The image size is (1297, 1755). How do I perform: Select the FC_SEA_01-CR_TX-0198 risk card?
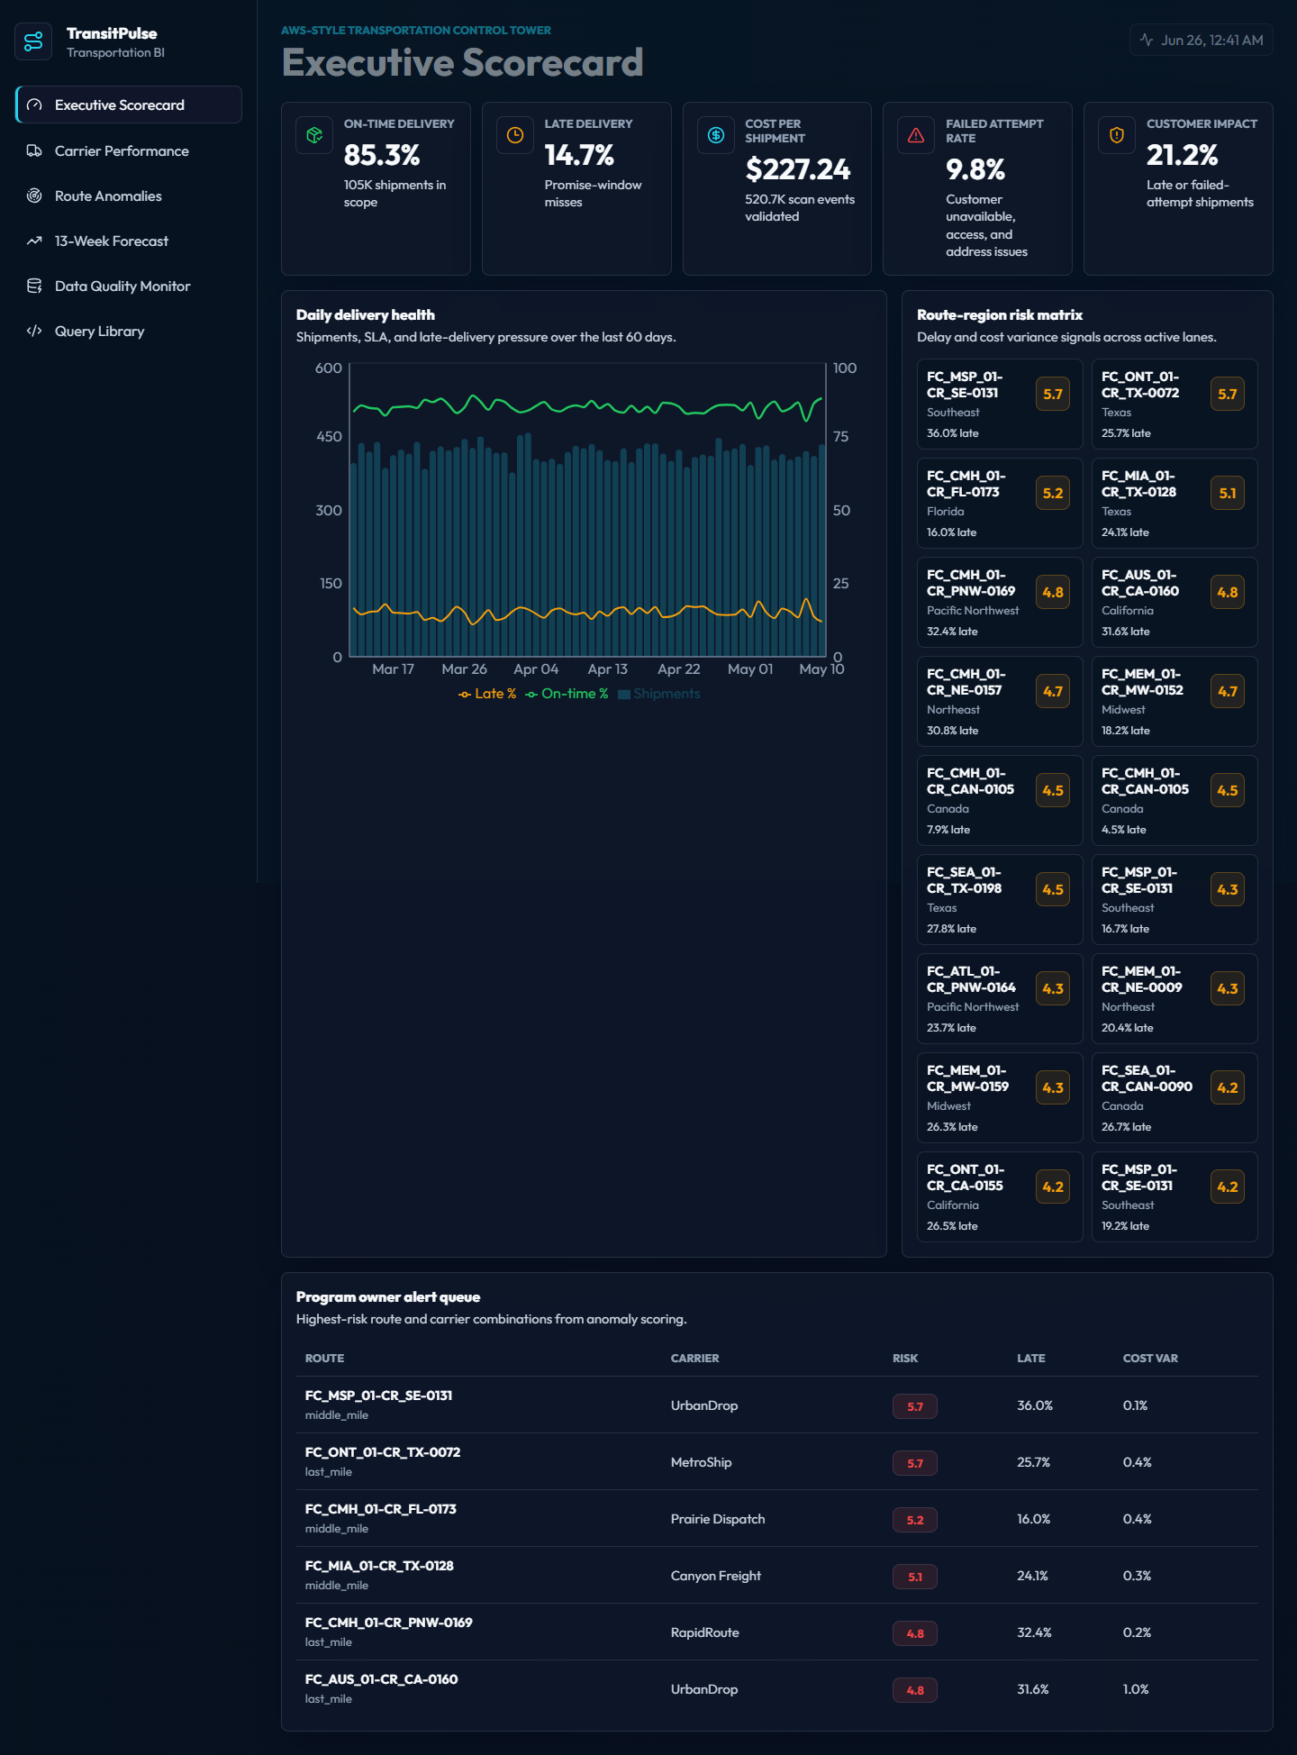[x=1000, y=899]
